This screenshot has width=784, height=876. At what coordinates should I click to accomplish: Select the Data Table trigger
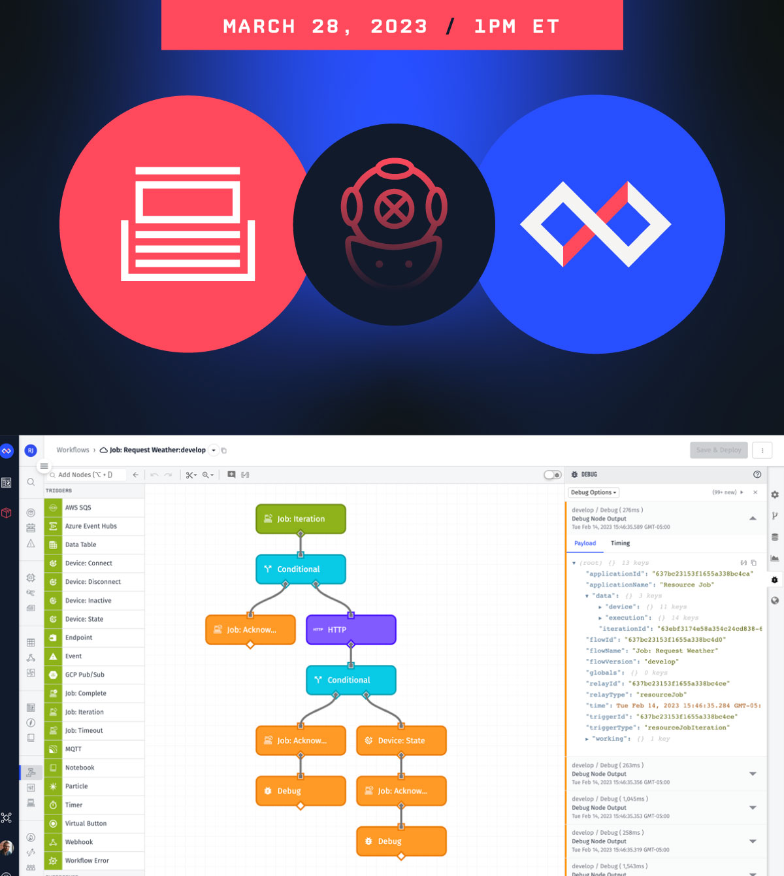click(94, 545)
